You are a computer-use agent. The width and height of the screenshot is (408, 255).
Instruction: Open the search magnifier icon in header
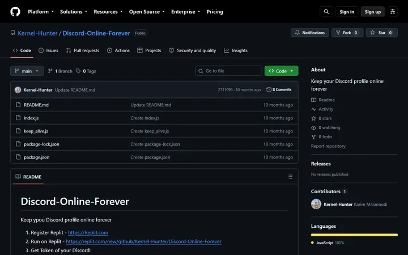tap(326, 12)
